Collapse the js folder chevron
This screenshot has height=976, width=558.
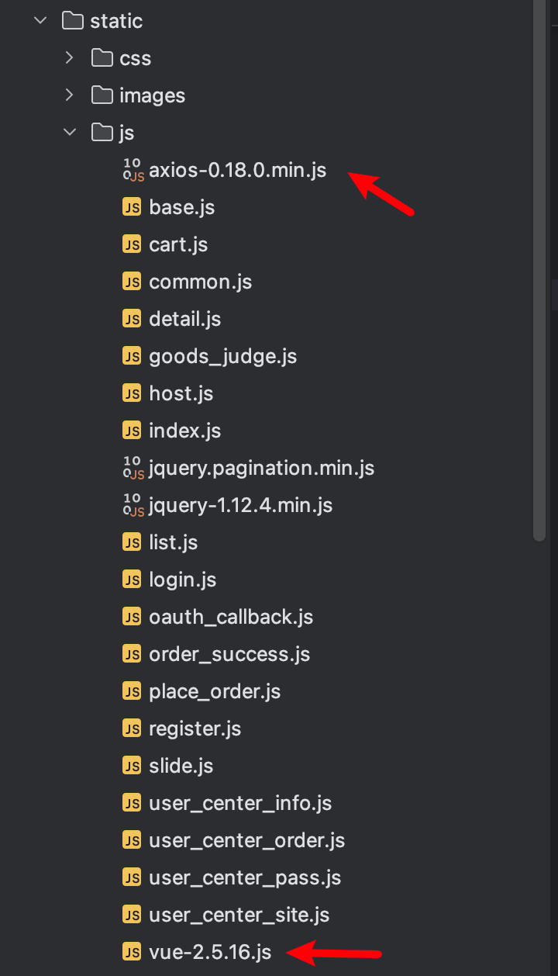[70, 133]
